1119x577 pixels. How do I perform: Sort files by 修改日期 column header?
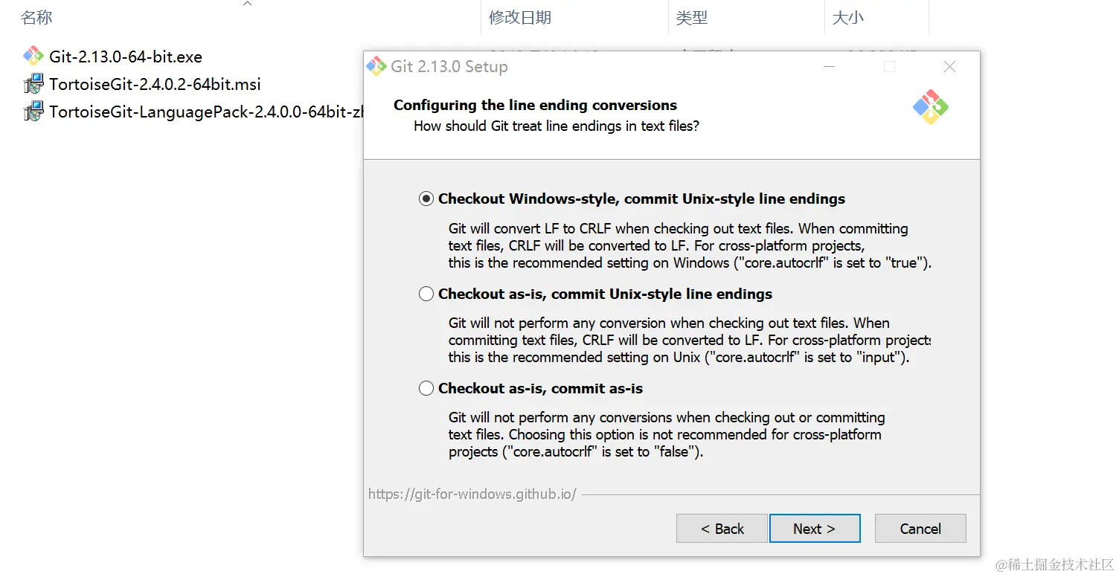click(520, 17)
